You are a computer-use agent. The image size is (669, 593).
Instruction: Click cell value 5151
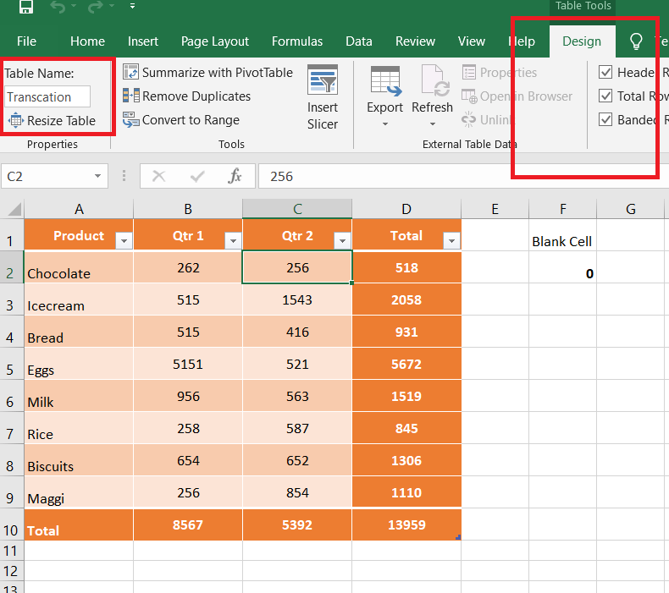tap(188, 364)
